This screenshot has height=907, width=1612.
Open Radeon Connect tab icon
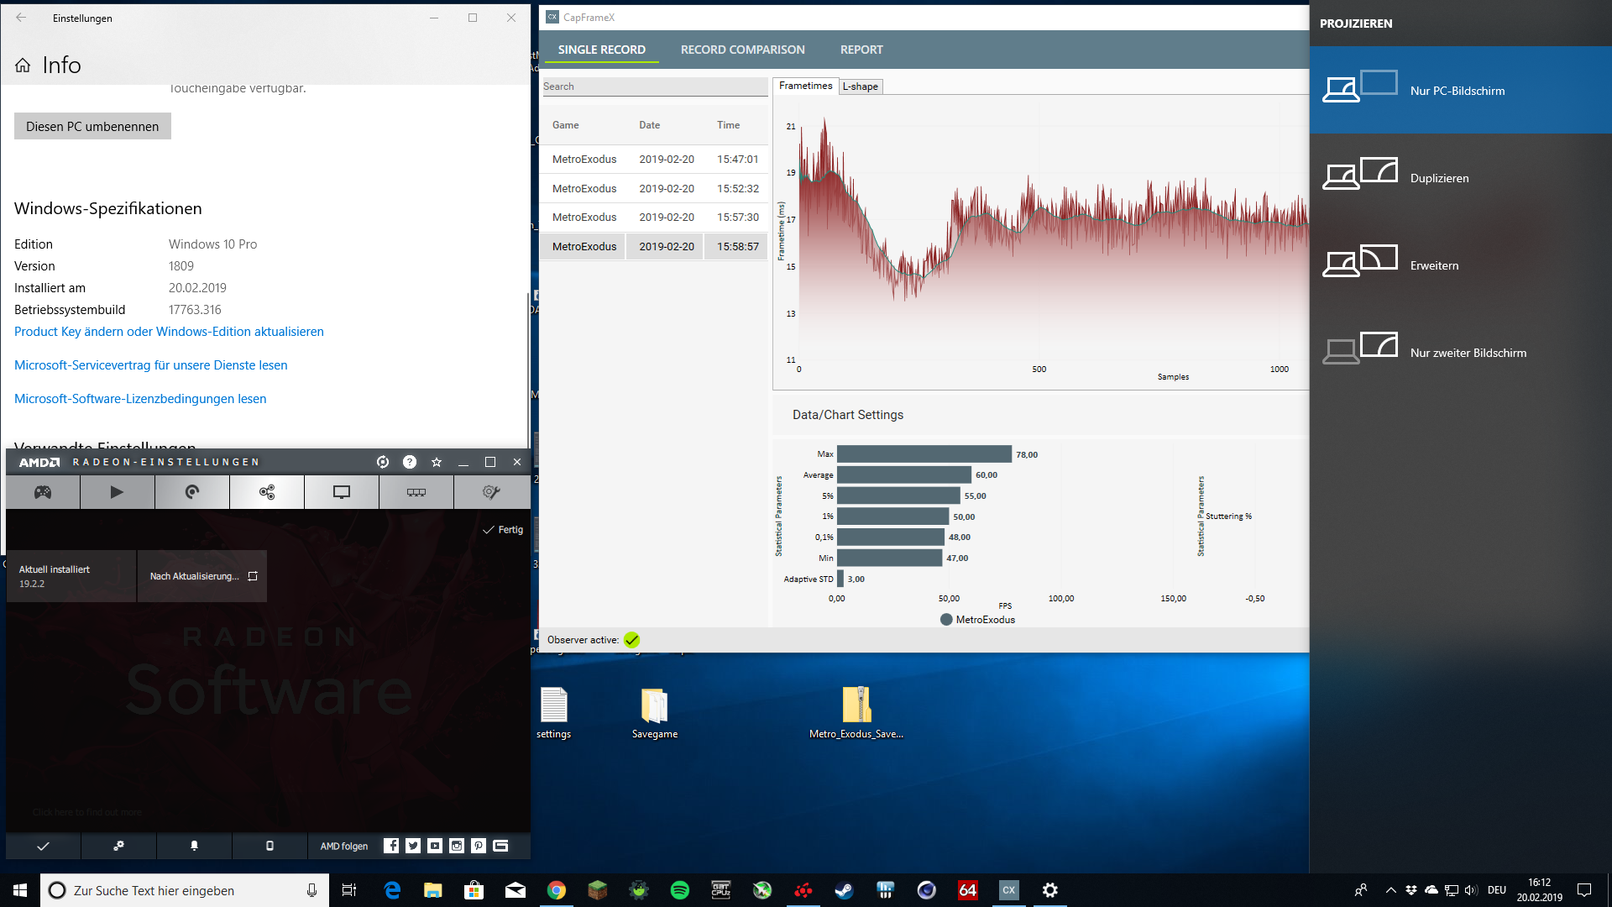[267, 492]
